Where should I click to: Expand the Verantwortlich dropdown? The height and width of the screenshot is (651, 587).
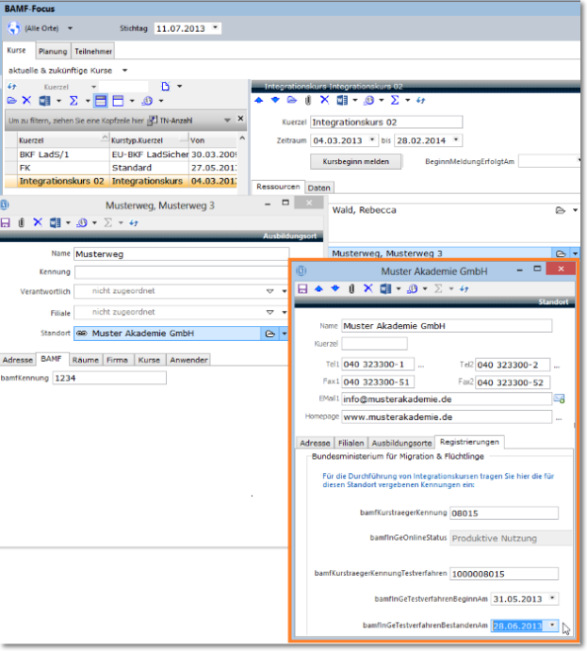[x=269, y=292]
